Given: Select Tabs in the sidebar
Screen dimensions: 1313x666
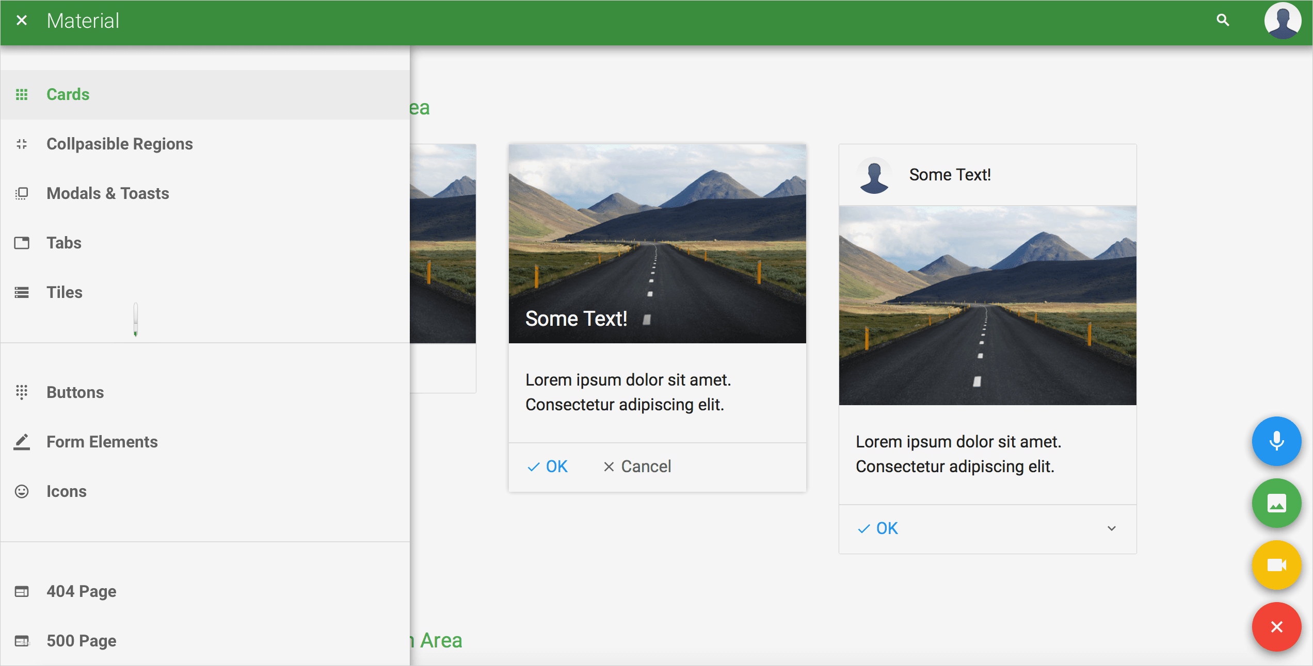Looking at the screenshot, I should click(x=64, y=243).
